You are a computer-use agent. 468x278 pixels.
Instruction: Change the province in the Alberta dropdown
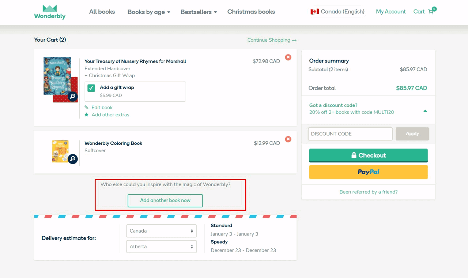(161, 247)
